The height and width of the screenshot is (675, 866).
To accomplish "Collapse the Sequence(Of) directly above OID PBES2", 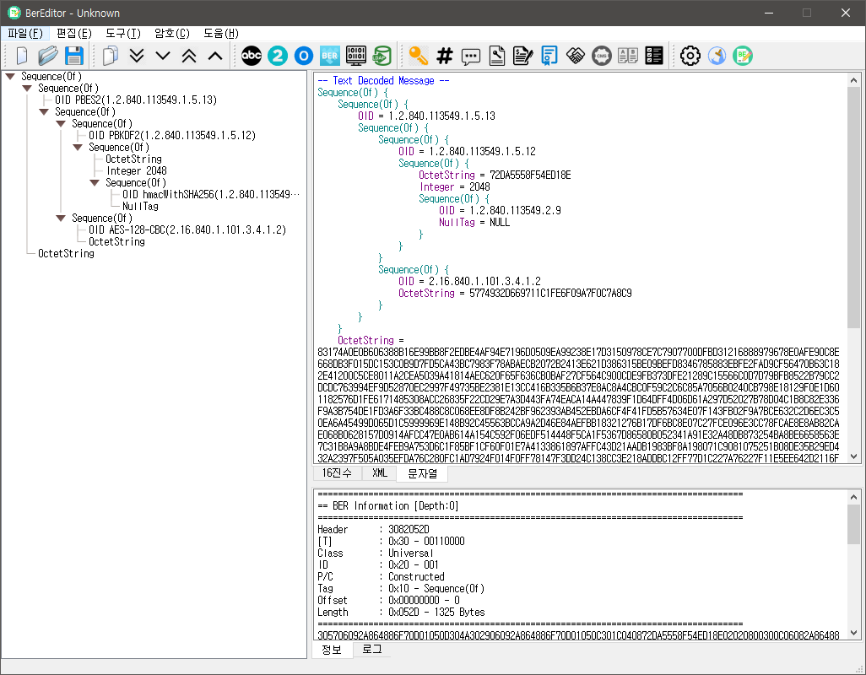I will [26, 89].
